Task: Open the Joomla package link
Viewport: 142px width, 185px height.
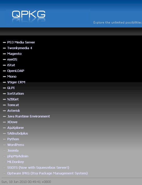Action: (13, 151)
